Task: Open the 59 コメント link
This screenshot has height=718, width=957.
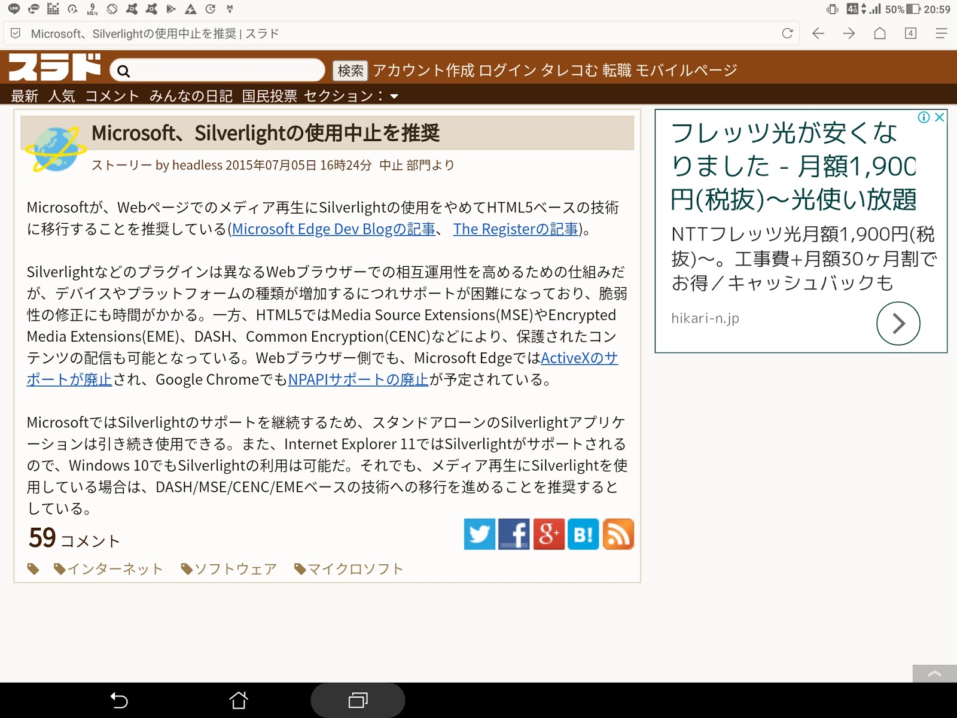Action: pyautogui.click(x=74, y=538)
